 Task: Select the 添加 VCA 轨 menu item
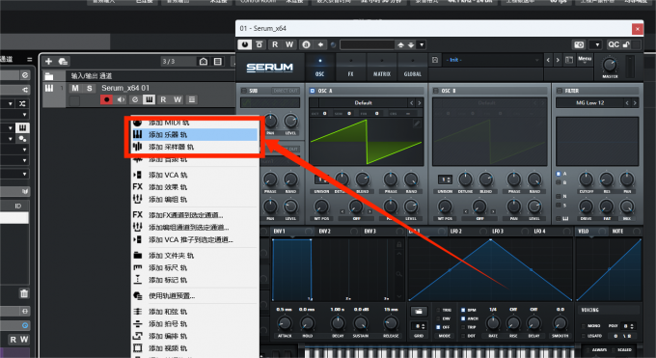[x=194, y=175]
